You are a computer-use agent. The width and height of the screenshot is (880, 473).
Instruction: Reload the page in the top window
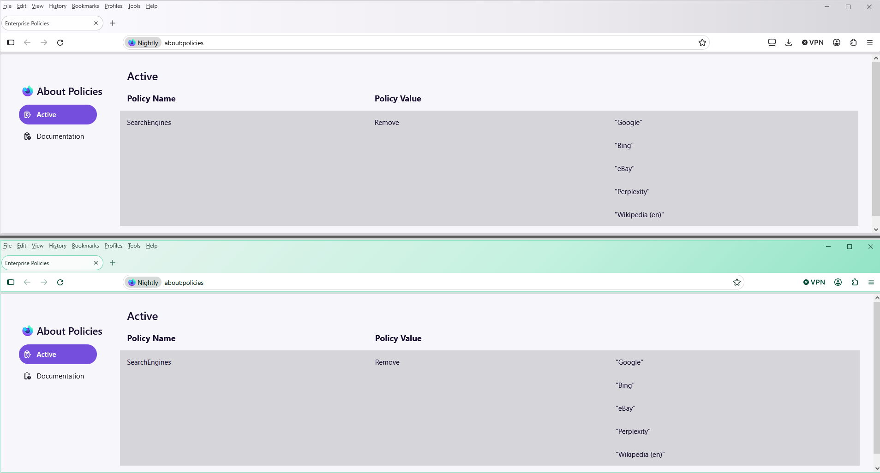pyautogui.click(x=60, y=42)
